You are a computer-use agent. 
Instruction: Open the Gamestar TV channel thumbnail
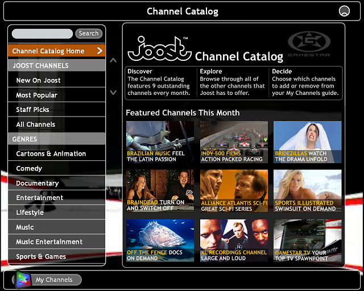(307, 240)
